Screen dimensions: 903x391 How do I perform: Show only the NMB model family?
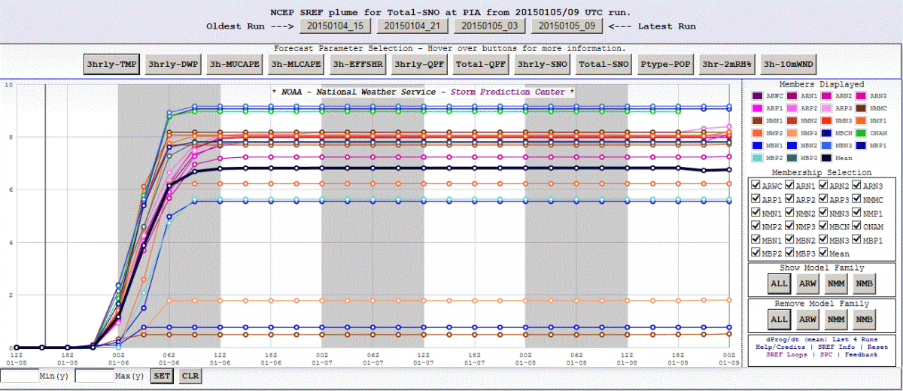tap(865, 283)
